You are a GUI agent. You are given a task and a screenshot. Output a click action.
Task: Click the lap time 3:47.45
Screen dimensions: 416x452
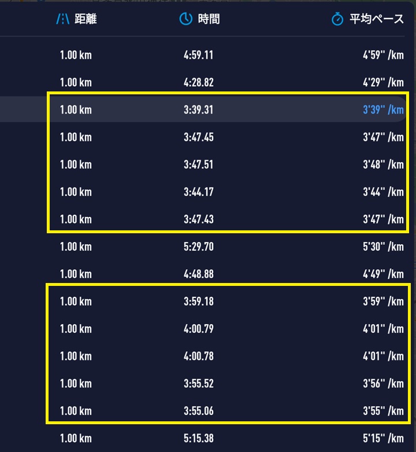click(x=199, y=137)
